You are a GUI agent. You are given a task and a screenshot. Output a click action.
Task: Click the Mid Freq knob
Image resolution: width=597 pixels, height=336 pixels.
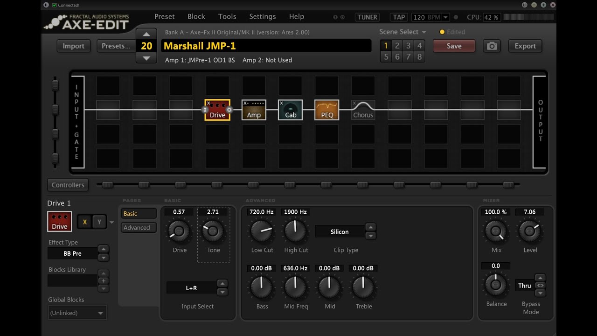click(x=296, y=287)
